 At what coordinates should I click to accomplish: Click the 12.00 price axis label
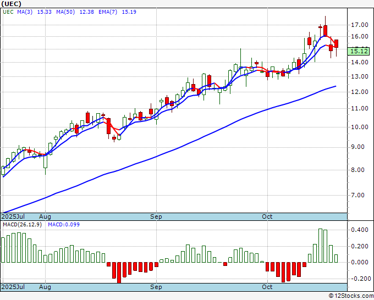pos(360,92)
